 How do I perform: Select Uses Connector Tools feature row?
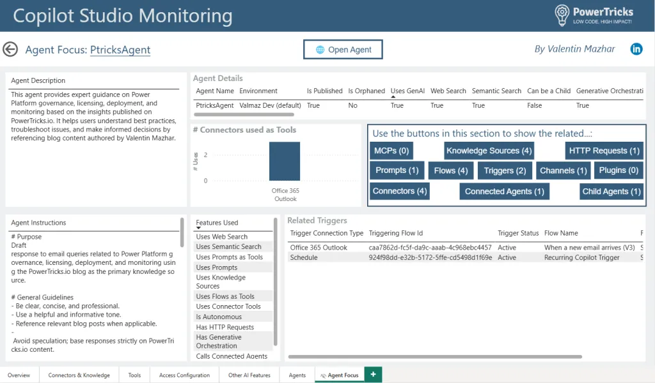pyautogui.click(x=233, y=306)
